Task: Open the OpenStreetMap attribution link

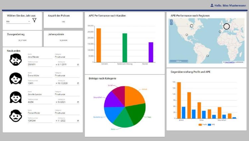Action: 229,62
